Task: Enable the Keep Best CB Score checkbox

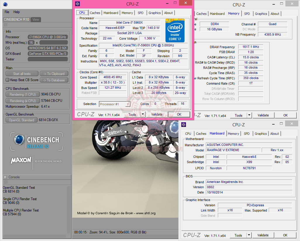Action: pos(8,80)
